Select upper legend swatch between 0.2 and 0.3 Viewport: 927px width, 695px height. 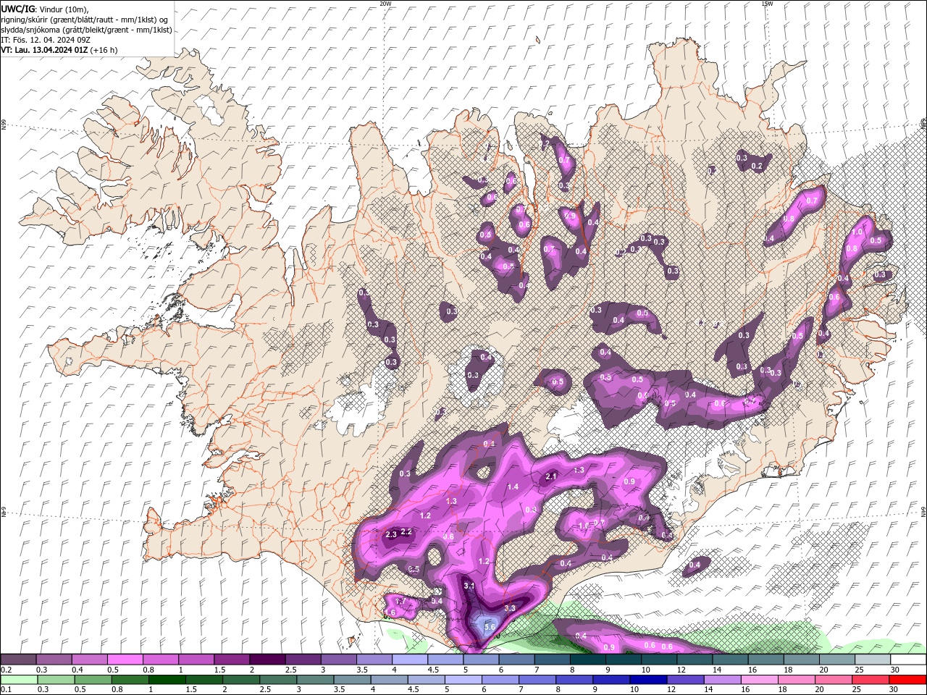pos(18,660)
